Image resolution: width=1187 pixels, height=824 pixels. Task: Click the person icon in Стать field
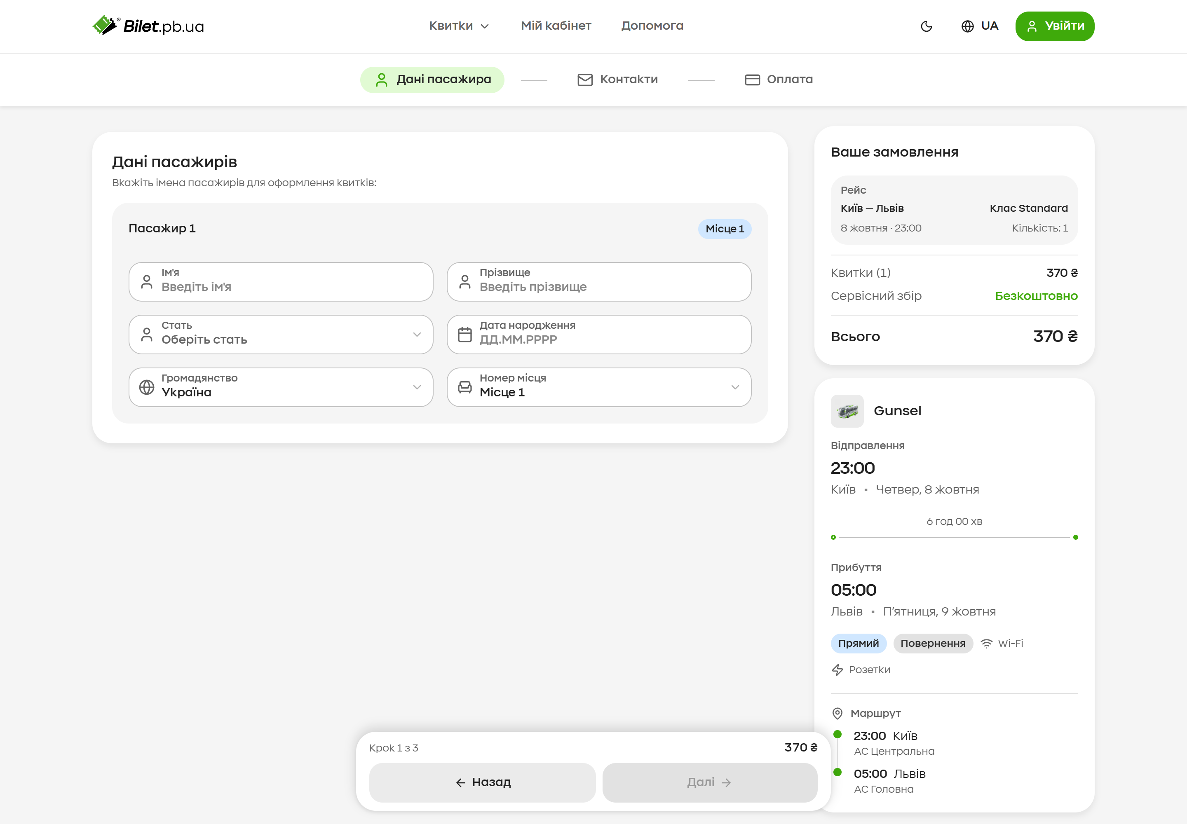(x=147, y=335)
